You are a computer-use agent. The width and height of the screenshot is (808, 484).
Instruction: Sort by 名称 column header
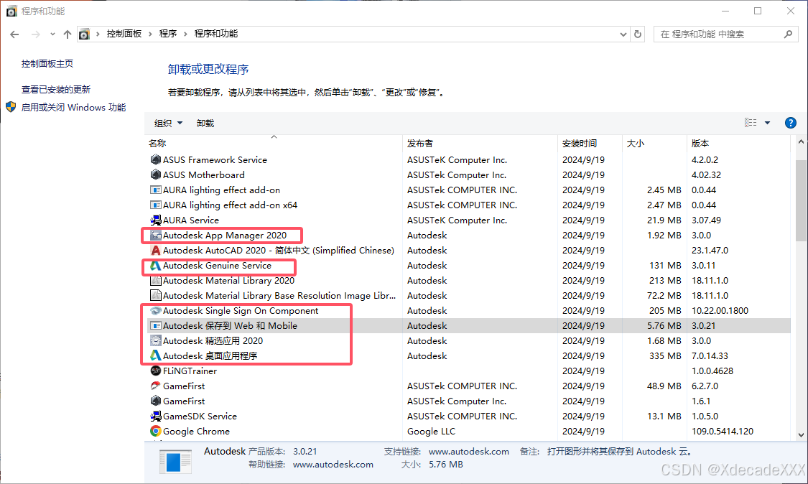click(x=273, y=143)
